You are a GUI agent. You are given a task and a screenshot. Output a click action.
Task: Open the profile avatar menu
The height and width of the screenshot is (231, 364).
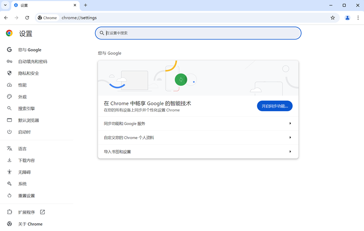pos(347,18)
